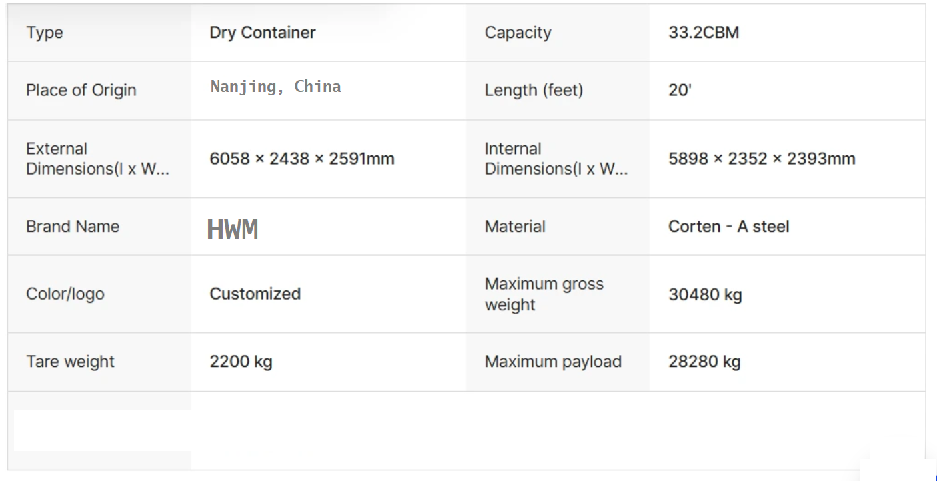The image size is (937, 481).
Task: Click the Maximum gross weight label
Action: [544, 294]
